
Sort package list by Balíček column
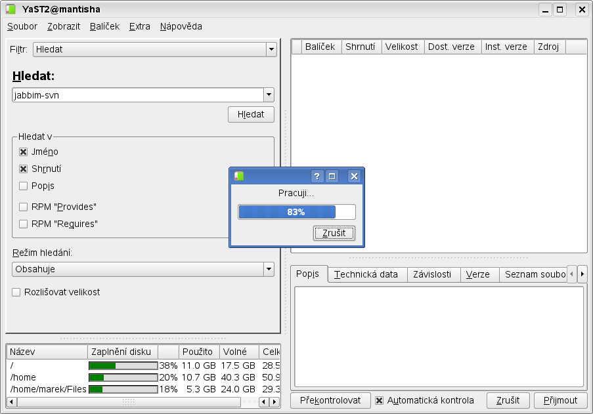(x=321, y=47)
